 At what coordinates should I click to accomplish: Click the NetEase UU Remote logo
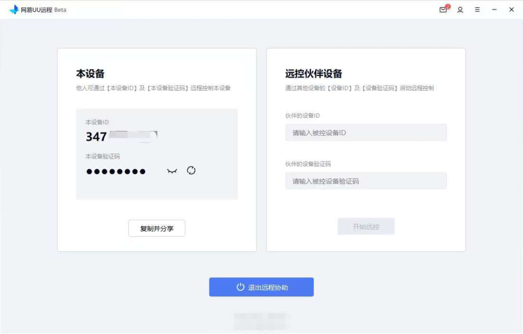(14, 10)
